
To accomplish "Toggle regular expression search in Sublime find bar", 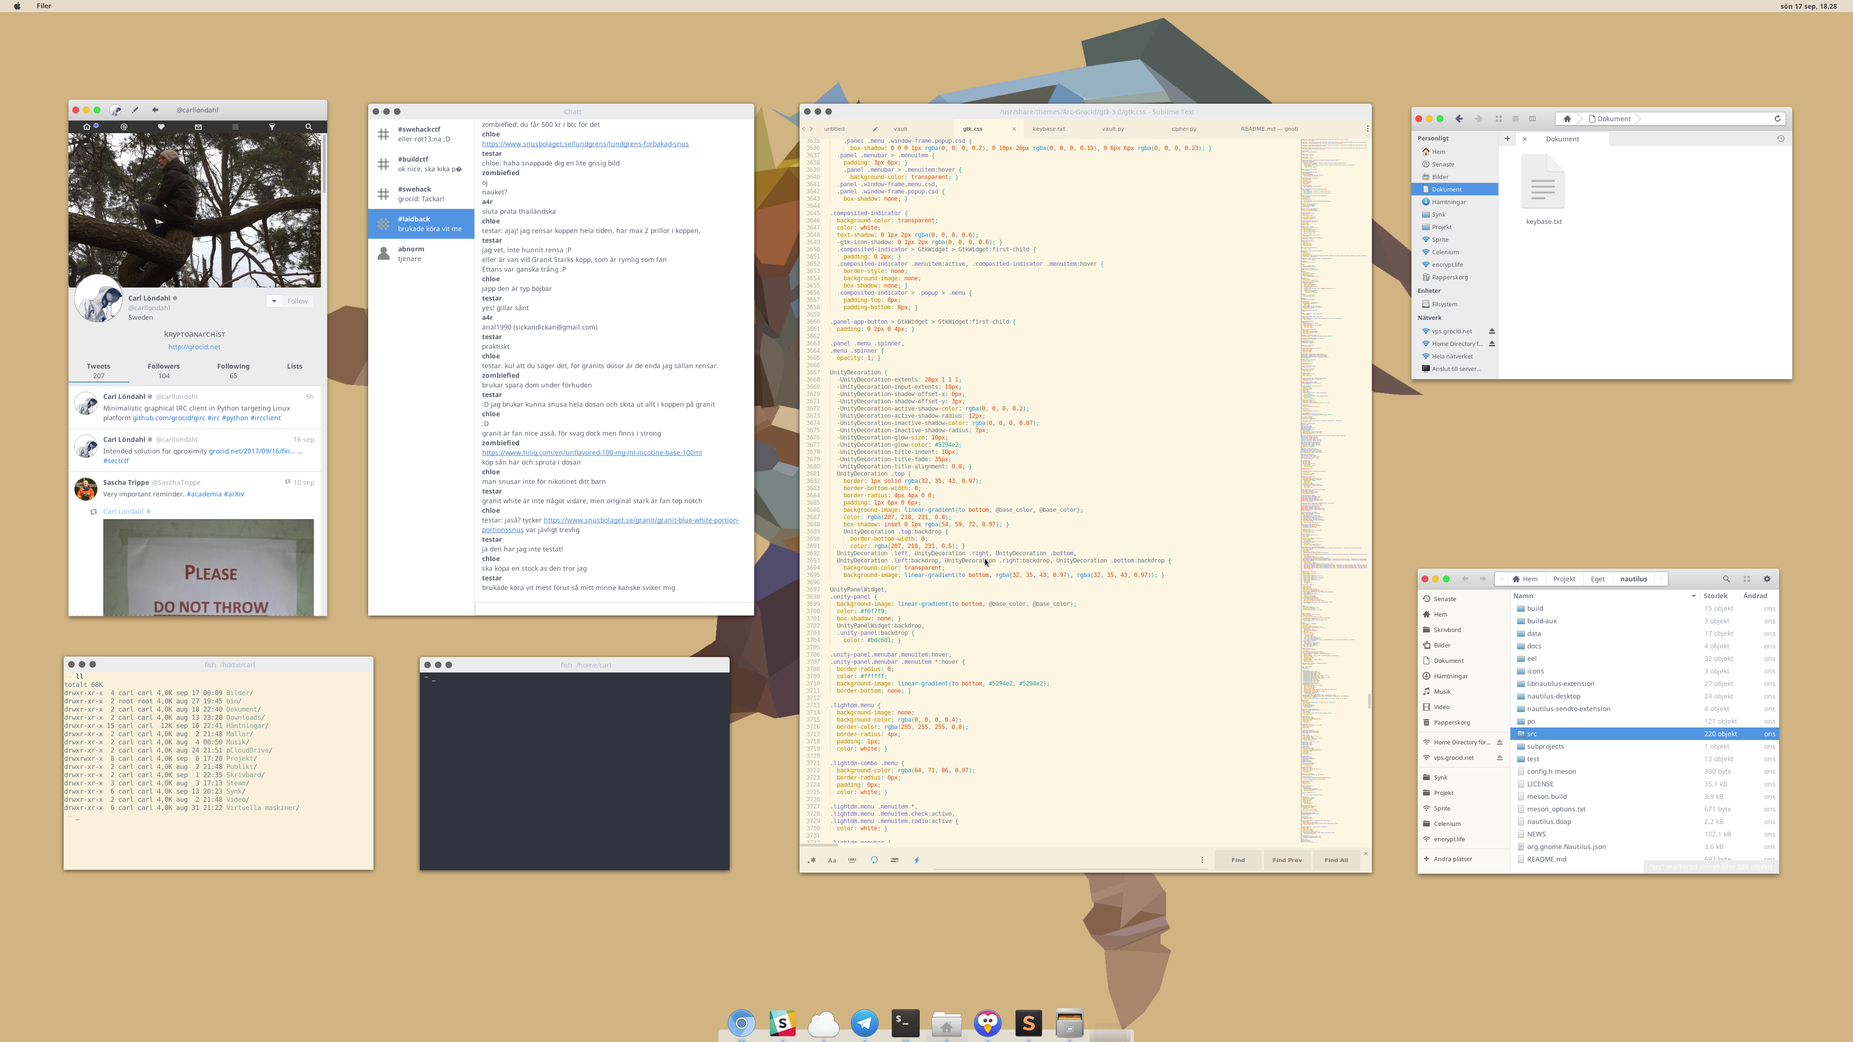I will point(812,860).
